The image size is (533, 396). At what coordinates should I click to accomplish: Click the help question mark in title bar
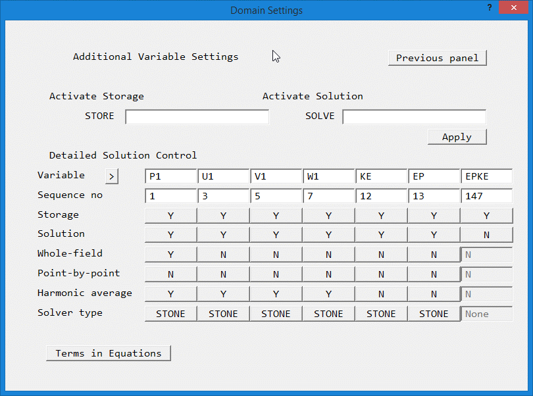pyautogui.click(x=490, y=7)
